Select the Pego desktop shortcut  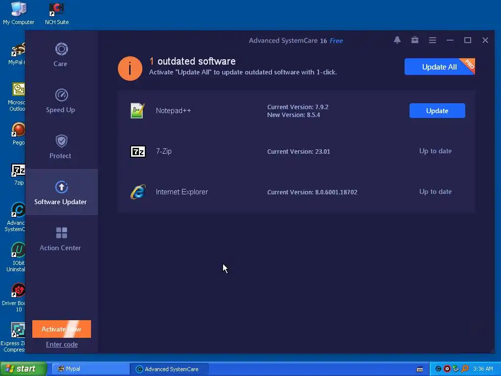tap(18, 134)
